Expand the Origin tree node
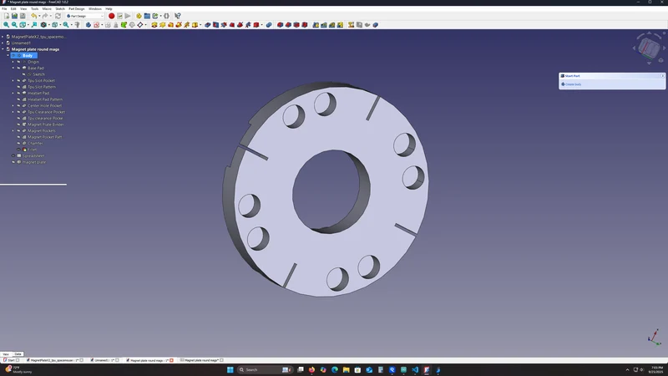 click(13, 62)
